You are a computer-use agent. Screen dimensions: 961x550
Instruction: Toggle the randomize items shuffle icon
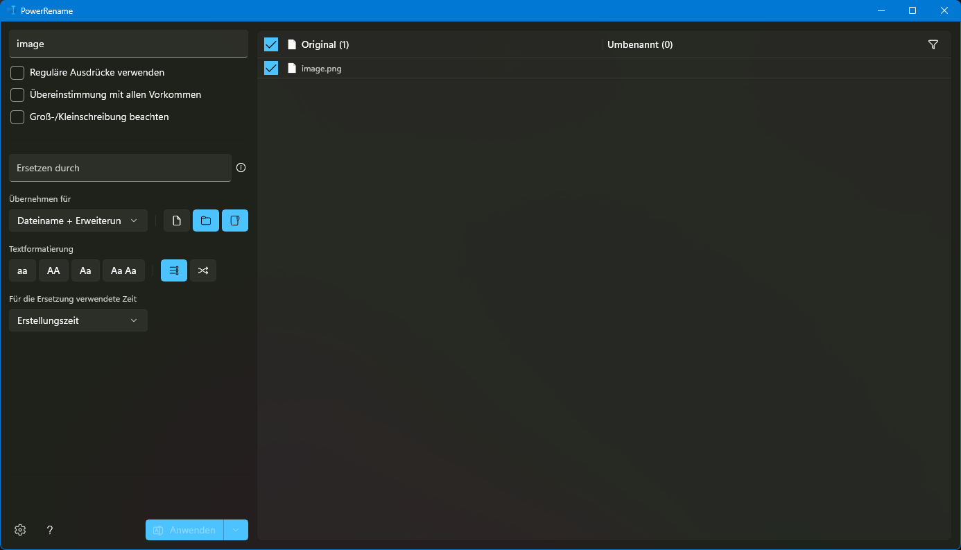click(x=203, y=270)
